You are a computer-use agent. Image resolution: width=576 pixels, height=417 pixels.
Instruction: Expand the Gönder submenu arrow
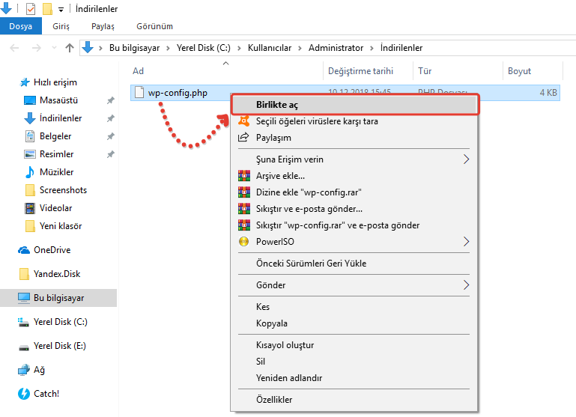click(x=466, y=285)
